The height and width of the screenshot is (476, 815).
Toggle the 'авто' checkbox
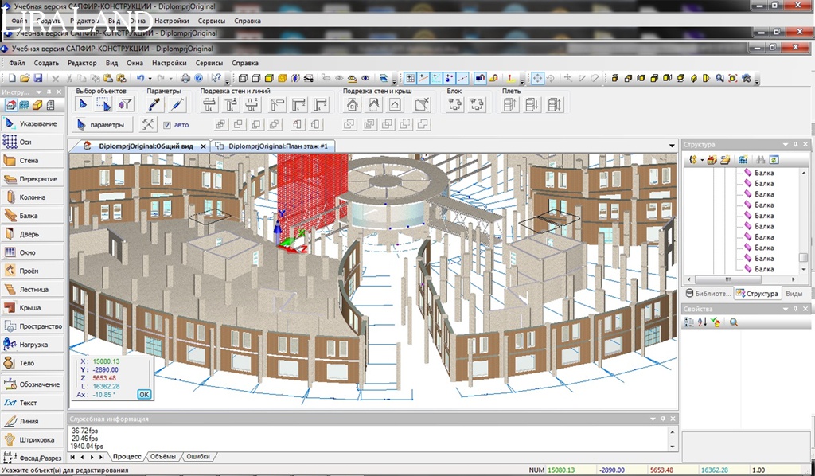click(167, 125)
